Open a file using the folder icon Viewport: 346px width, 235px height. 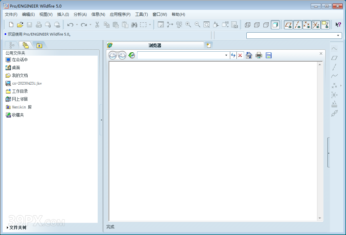(x=20, y=24)
